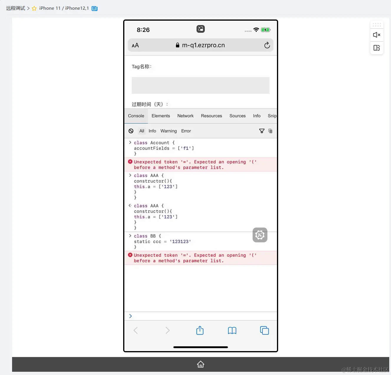Reload the page in Safari address bar
Image resolution: width=391 pixels, height=375 pixels.
(x=267, y=45)
